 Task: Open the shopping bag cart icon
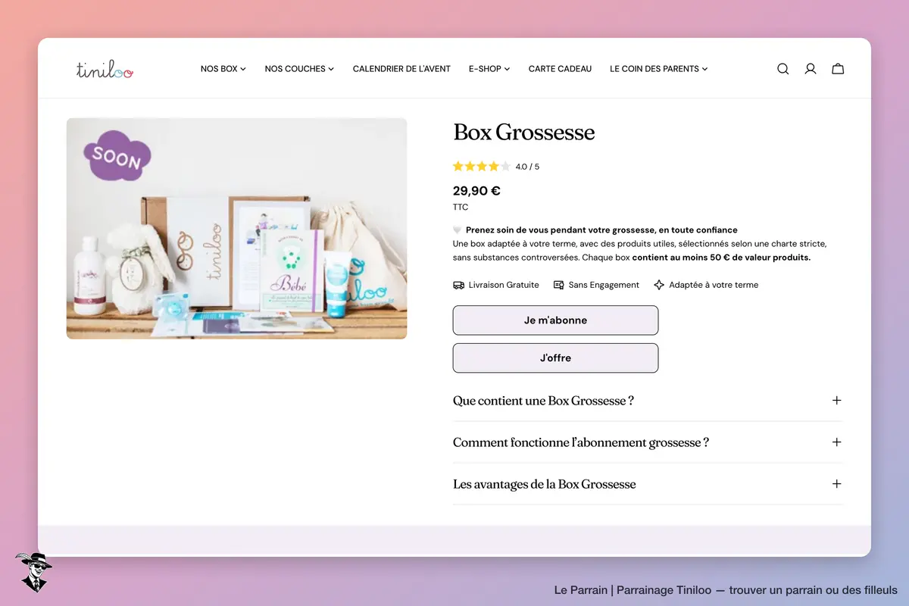click(838, 69)
